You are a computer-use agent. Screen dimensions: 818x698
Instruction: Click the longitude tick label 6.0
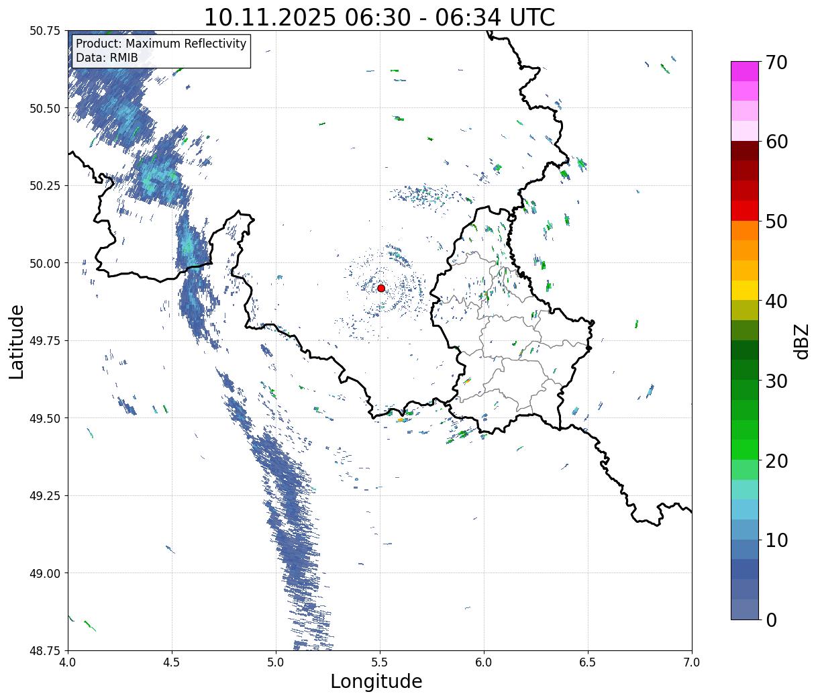[x=484, y=662]
